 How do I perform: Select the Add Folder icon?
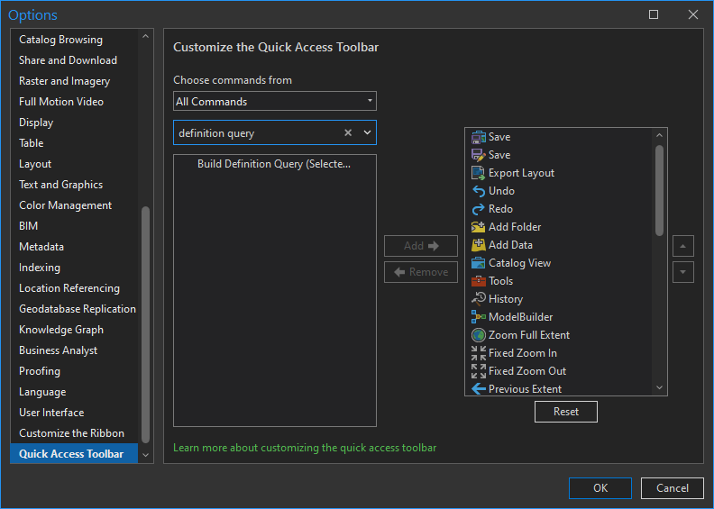pyautogui.click(x=479, y=227)
